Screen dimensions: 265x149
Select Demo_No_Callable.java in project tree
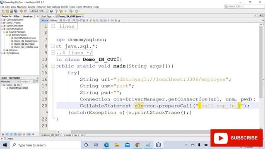[x=26, y=47]
